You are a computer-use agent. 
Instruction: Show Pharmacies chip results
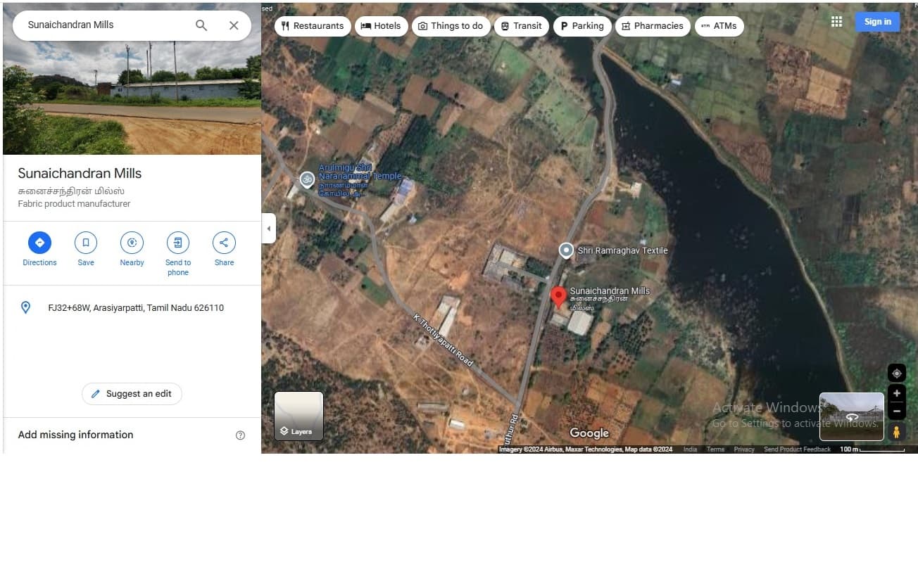coord(653,26)
